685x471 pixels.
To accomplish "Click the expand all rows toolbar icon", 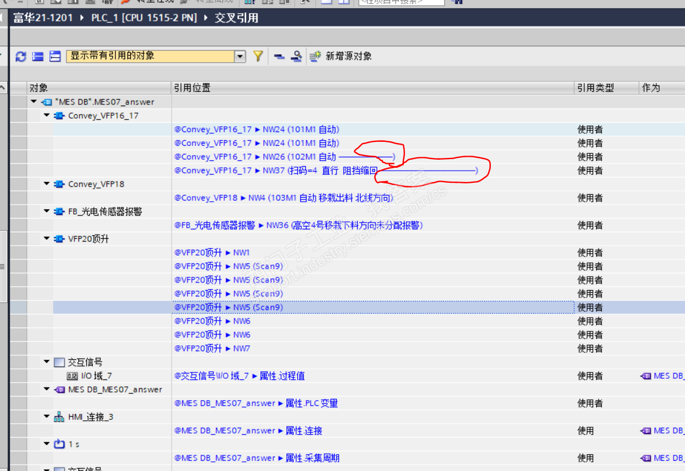I will (x=38, y=56).
